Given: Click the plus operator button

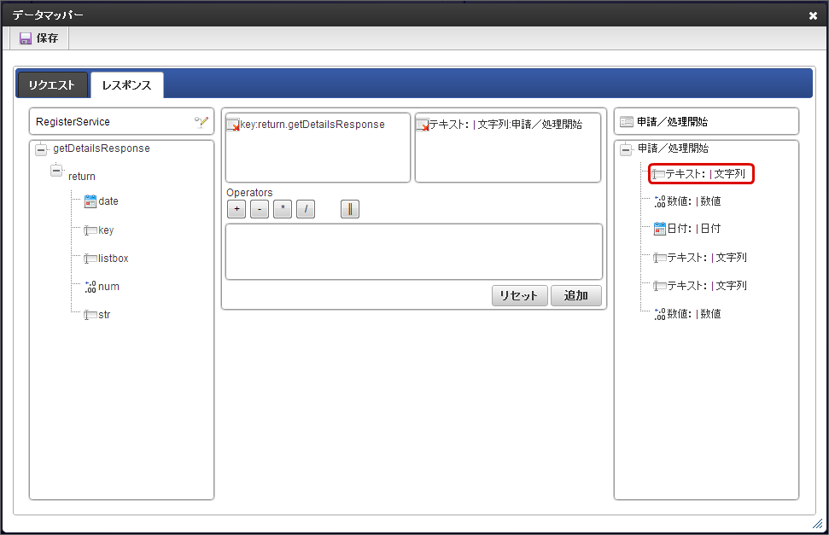Looking at the screenshot, I should click(x=236, y=209).
